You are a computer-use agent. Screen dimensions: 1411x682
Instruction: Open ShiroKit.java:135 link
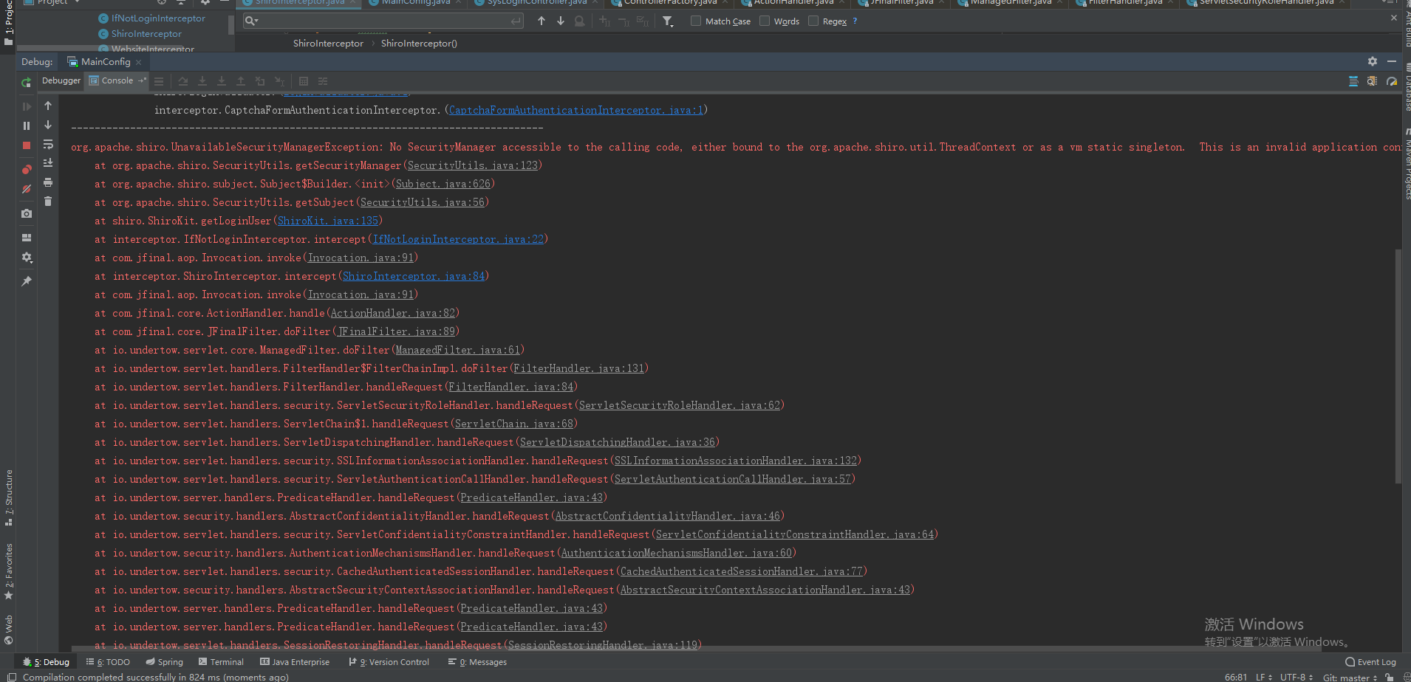pyautogui.click(x=328, y=221)
